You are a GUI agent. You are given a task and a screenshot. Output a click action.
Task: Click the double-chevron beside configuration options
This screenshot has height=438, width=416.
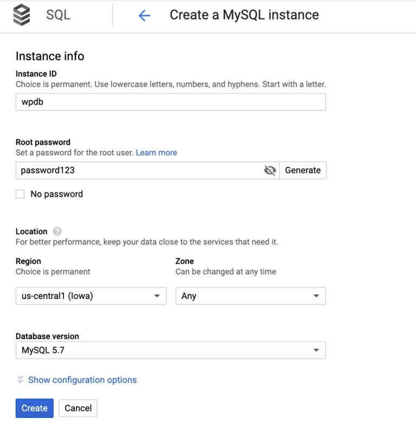click(x=21, y=380)
